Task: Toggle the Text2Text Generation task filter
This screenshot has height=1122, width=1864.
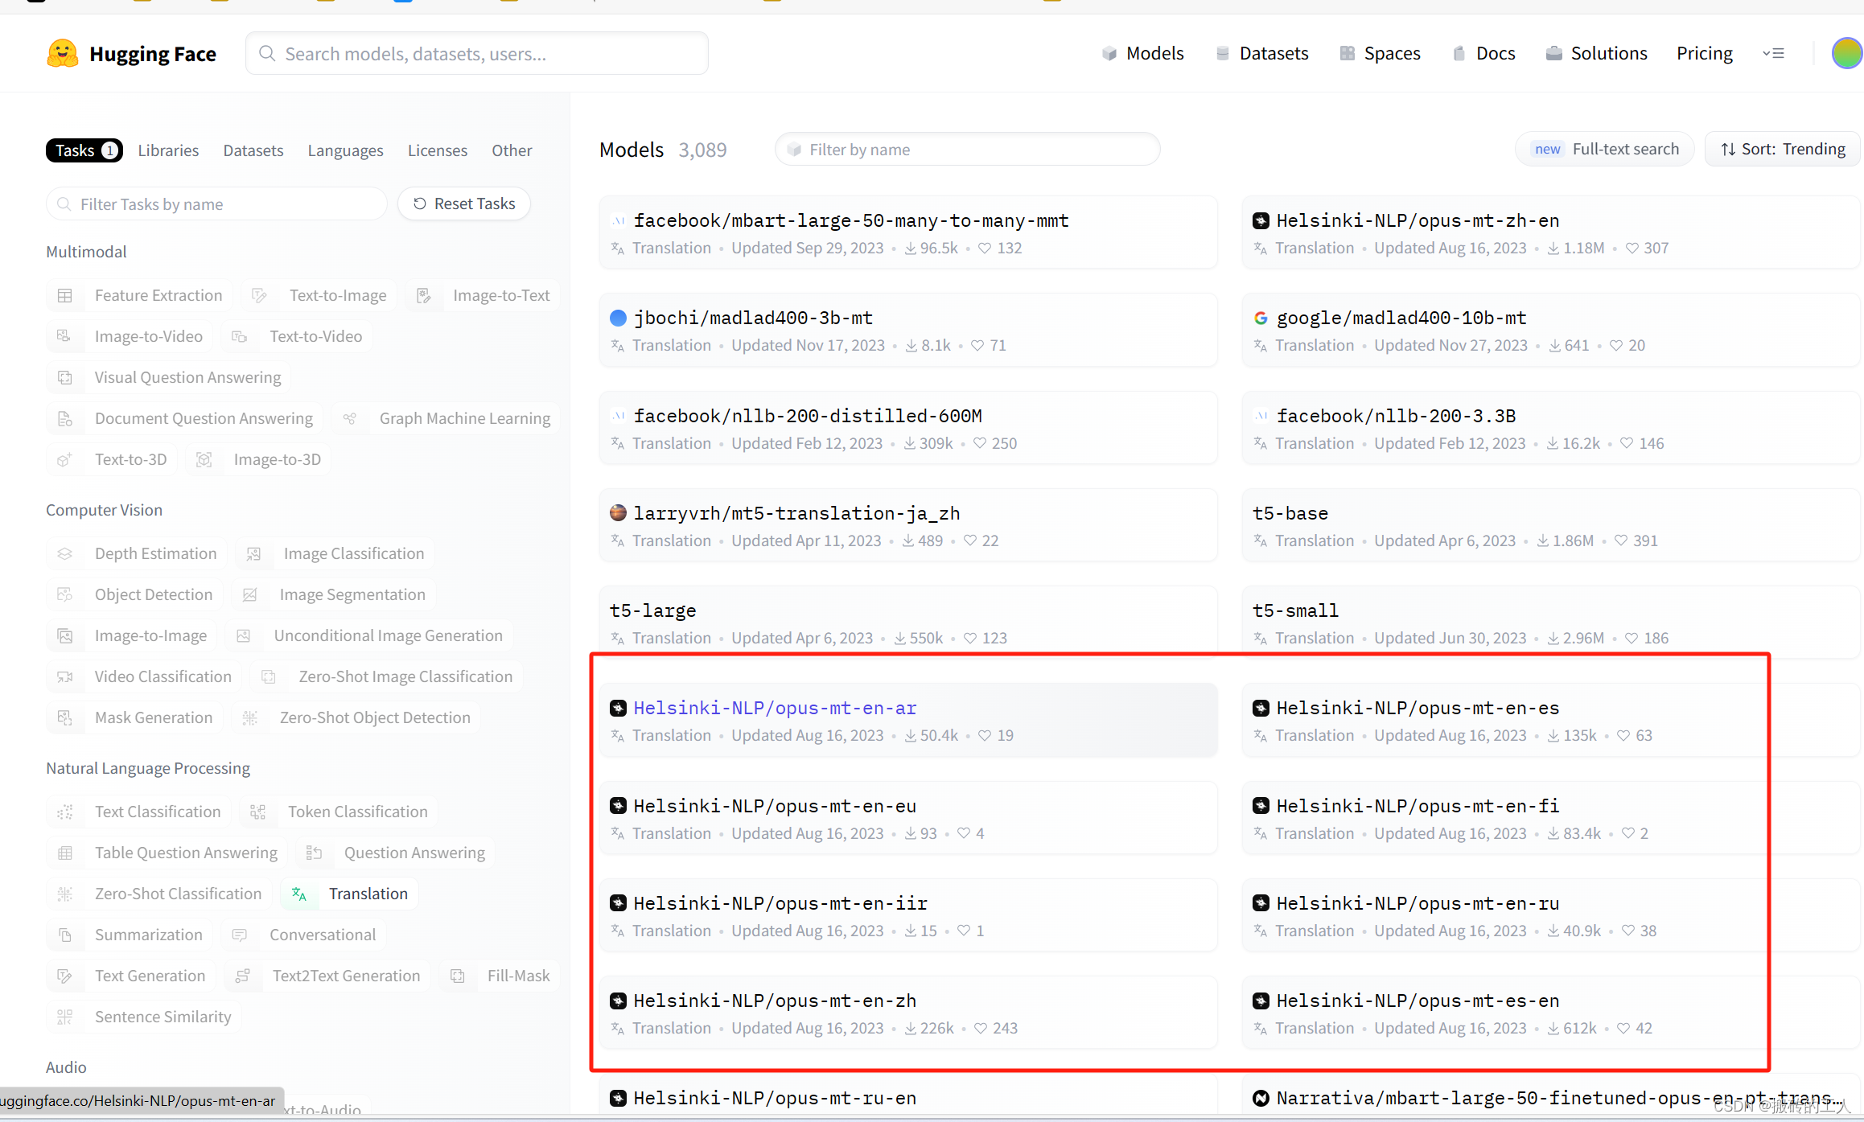Action: pyautogui.click(x=327, y=976)
